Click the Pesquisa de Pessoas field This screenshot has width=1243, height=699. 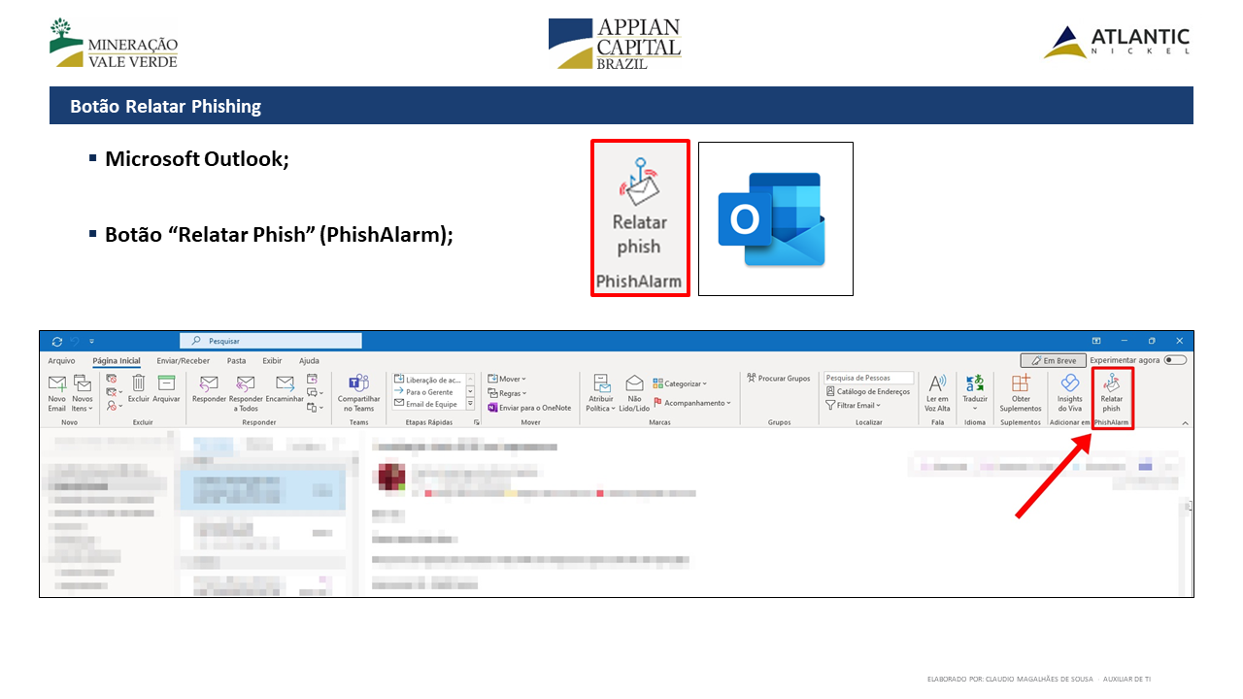pos(869,378)
